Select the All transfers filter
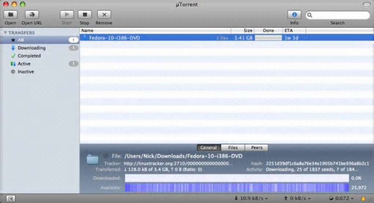Viewport: 374px width, 203px height. tap(40, 40)
